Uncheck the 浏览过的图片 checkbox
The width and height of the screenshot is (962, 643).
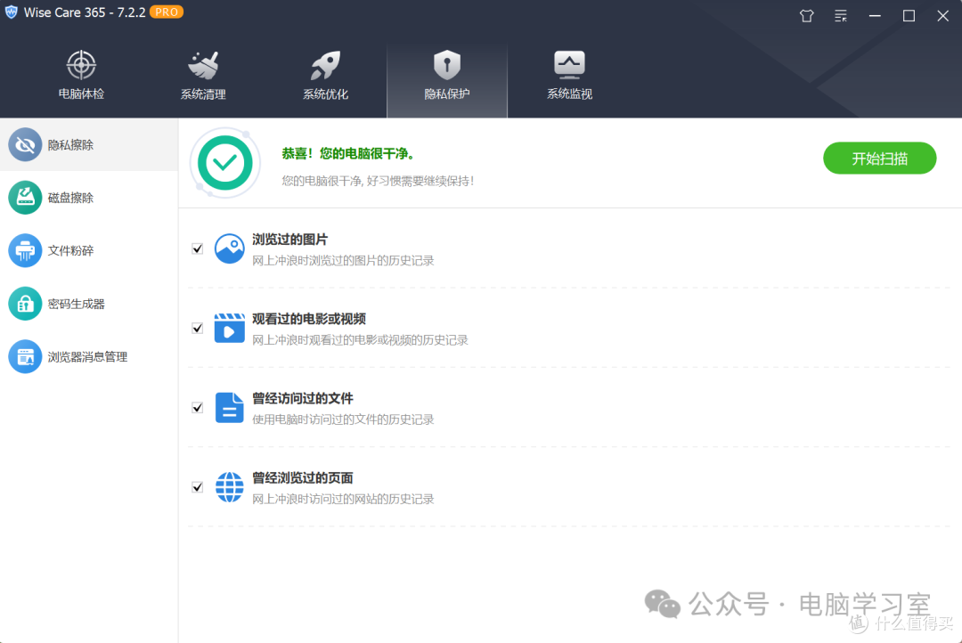198,248
